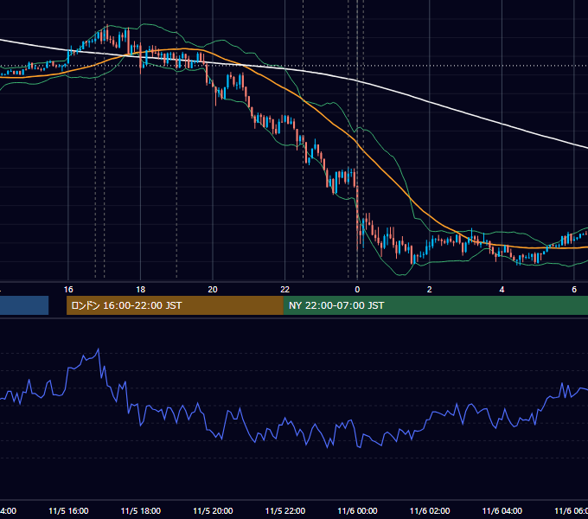The image size is (588, 519).
Task: Click the 20 hour label on the upper time axis
Action: (213, 290)
